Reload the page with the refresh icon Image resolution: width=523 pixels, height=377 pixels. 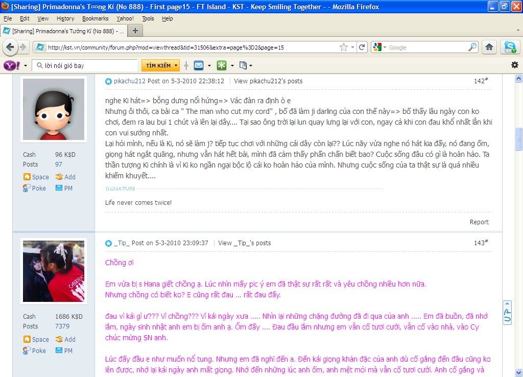(362, 47)
